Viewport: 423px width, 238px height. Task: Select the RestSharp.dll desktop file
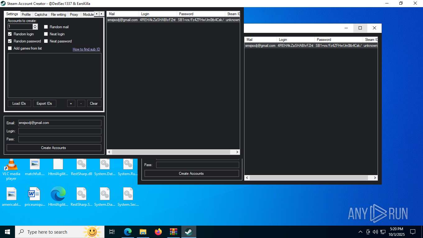[81, 168]
